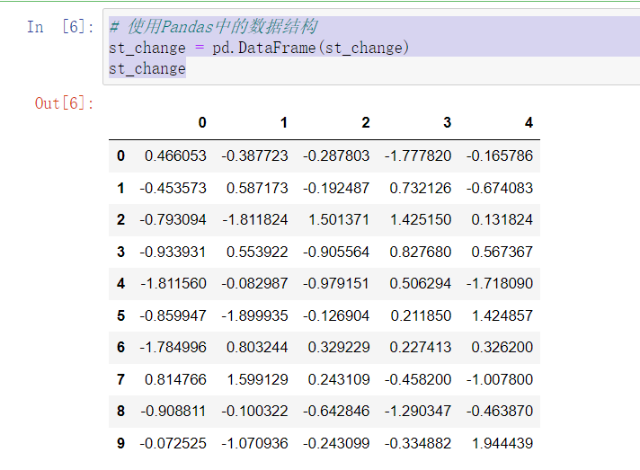Image resolution: width=640 pixels, height=470 pixels.
Task: Click the cell value 0.803244
Action: (x=257, y=347)
